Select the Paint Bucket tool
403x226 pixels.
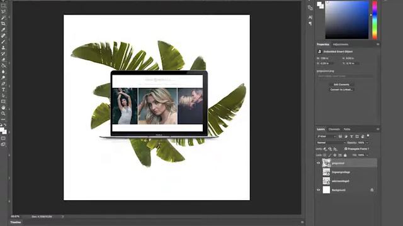pyautogui.click(x=3, y=65)
